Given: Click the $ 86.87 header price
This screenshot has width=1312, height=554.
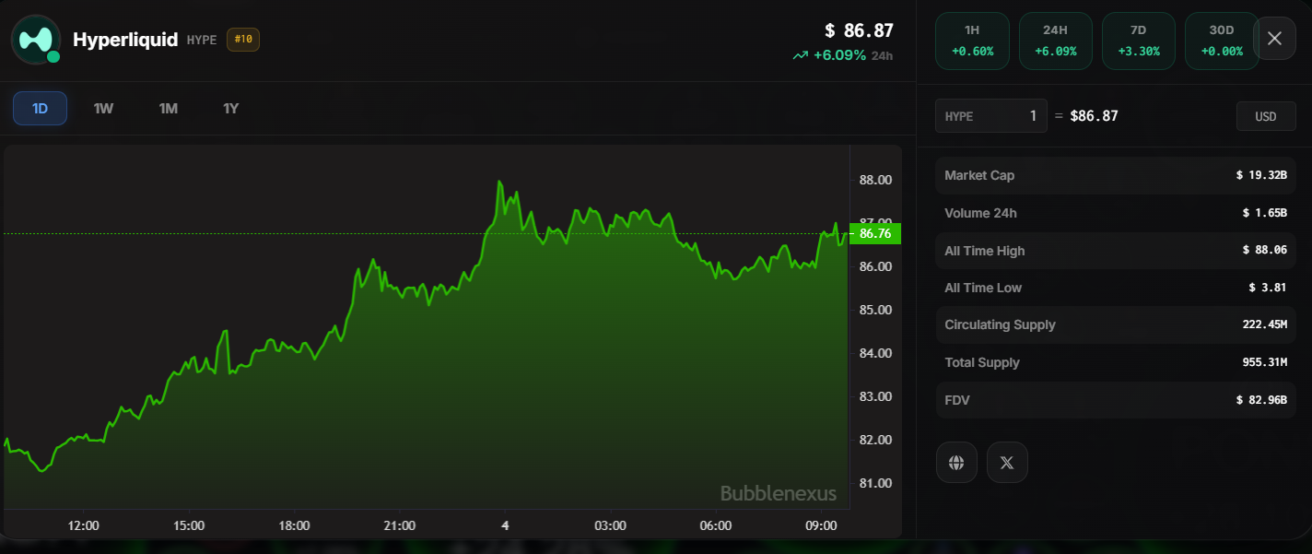Looking at the screenshot, I should pos(859,30).
